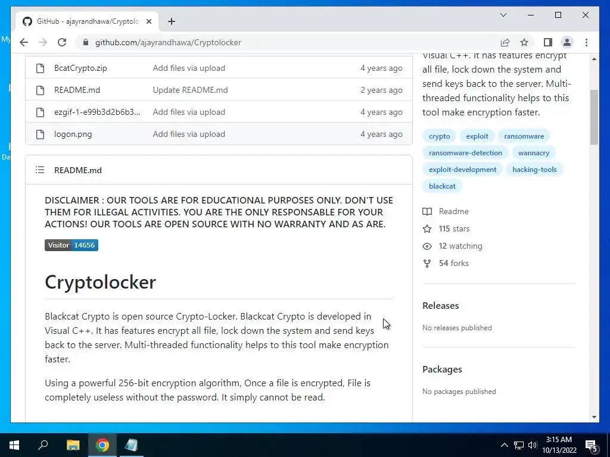
Task: Click the file icon beside README.md row
Action: 40,90
